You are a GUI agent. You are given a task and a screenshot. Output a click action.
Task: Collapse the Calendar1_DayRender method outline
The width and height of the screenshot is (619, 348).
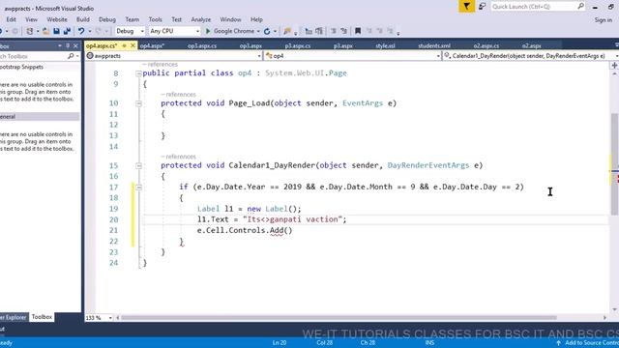[x=138, y=165]
